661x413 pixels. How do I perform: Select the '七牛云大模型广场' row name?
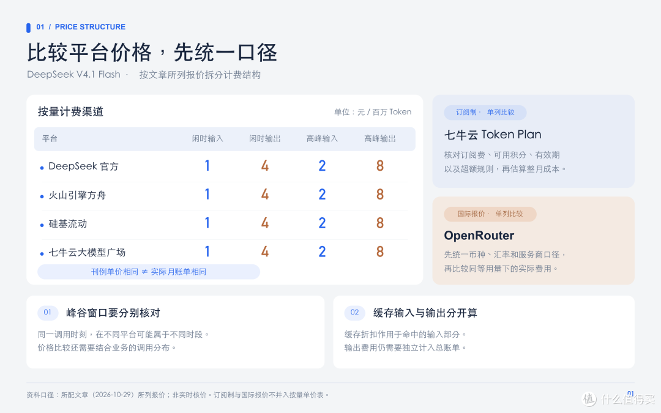88,253
